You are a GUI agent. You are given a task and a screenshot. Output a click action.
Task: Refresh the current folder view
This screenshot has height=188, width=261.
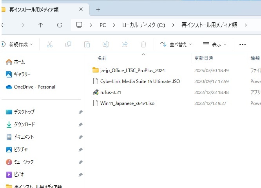click(x=60, y=25)
